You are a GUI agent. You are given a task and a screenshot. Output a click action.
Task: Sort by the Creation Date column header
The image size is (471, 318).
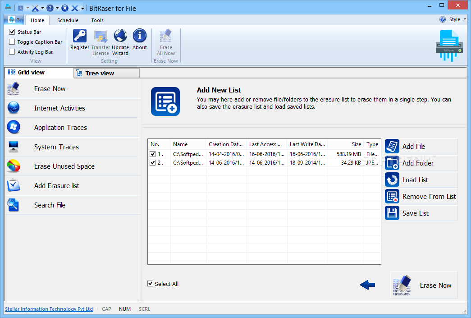[x=226, y=144]
